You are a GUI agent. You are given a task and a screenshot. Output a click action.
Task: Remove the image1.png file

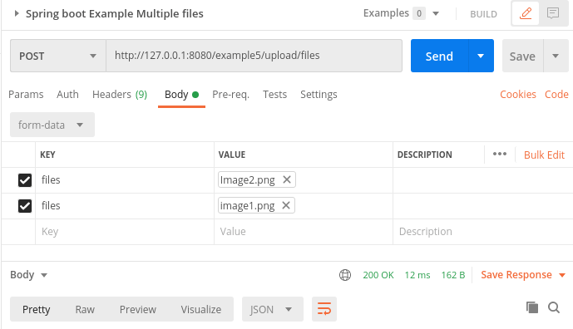[286, 205]
